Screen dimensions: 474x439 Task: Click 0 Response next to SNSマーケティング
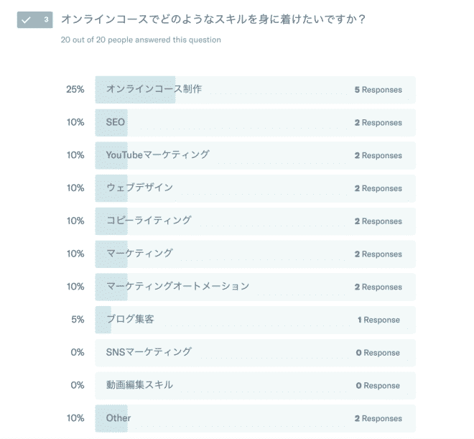pyautogui.click(x=378, y=353)
